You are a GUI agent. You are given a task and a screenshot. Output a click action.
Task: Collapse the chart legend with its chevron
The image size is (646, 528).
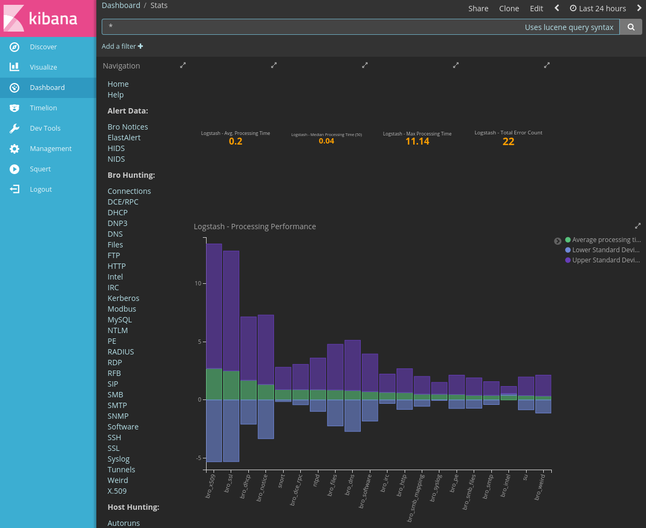[x=558, y=241]
